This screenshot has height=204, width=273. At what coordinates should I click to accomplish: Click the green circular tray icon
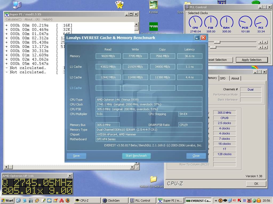(x=254, y=201)
